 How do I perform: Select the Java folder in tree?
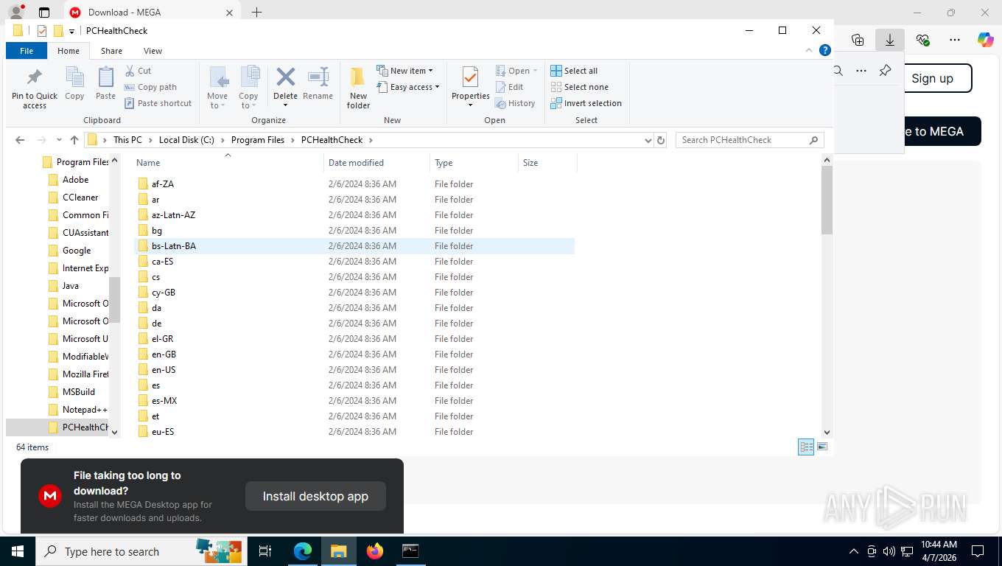point(71,286)
